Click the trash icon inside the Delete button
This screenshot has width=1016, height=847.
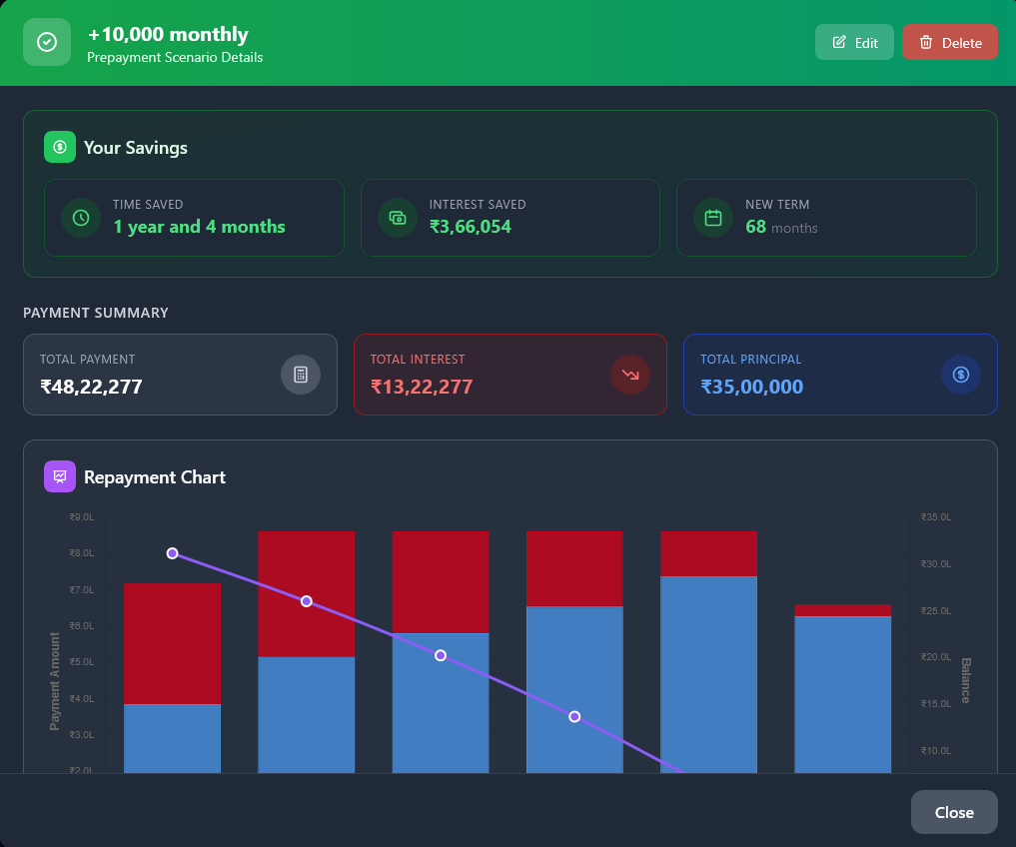click(x=925, y=42)
